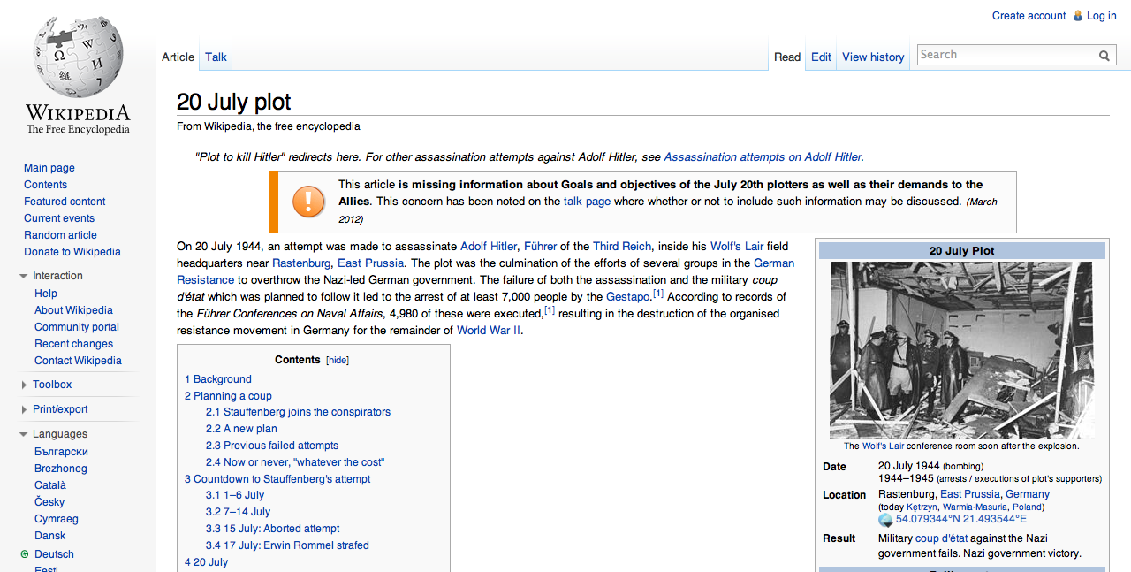Screen dimensions: 1131x572
Task: Open the Gestapo link
Action: tap(629, 297)
